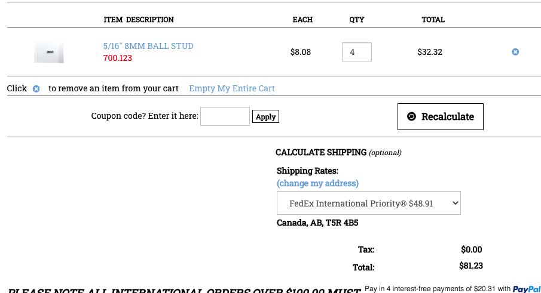Open the 5/16" 8MM BALL STUD product link
The image size is (541, 293).
coord(148,46)
